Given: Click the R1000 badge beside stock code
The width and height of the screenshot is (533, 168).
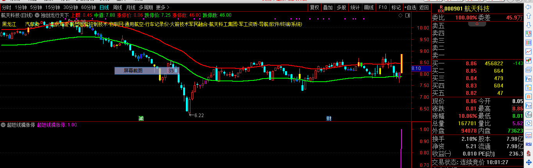Looking at the screenshot, I should (441, 8).
